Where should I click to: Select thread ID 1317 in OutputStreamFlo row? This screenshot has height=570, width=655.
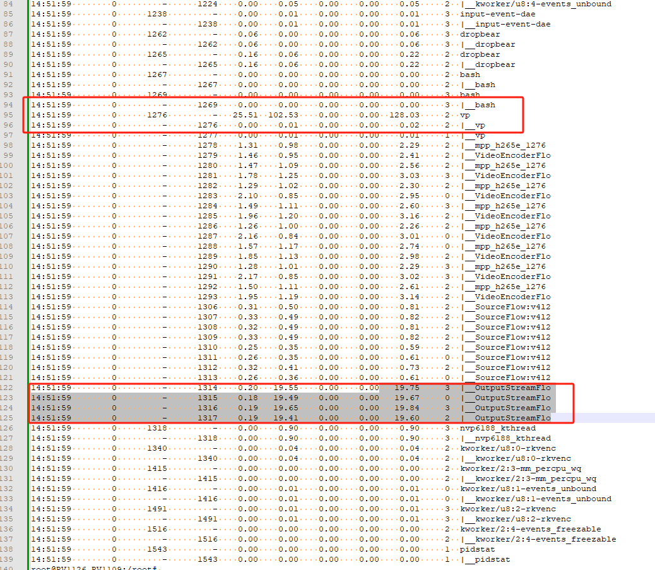click(208, 418)
